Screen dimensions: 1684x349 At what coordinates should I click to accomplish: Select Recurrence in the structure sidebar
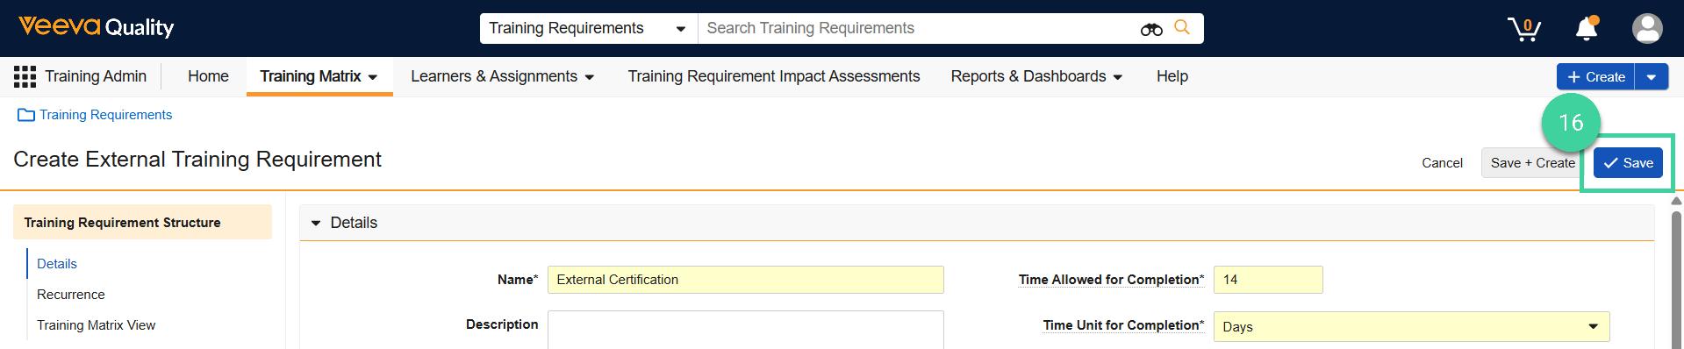point(71,295)
